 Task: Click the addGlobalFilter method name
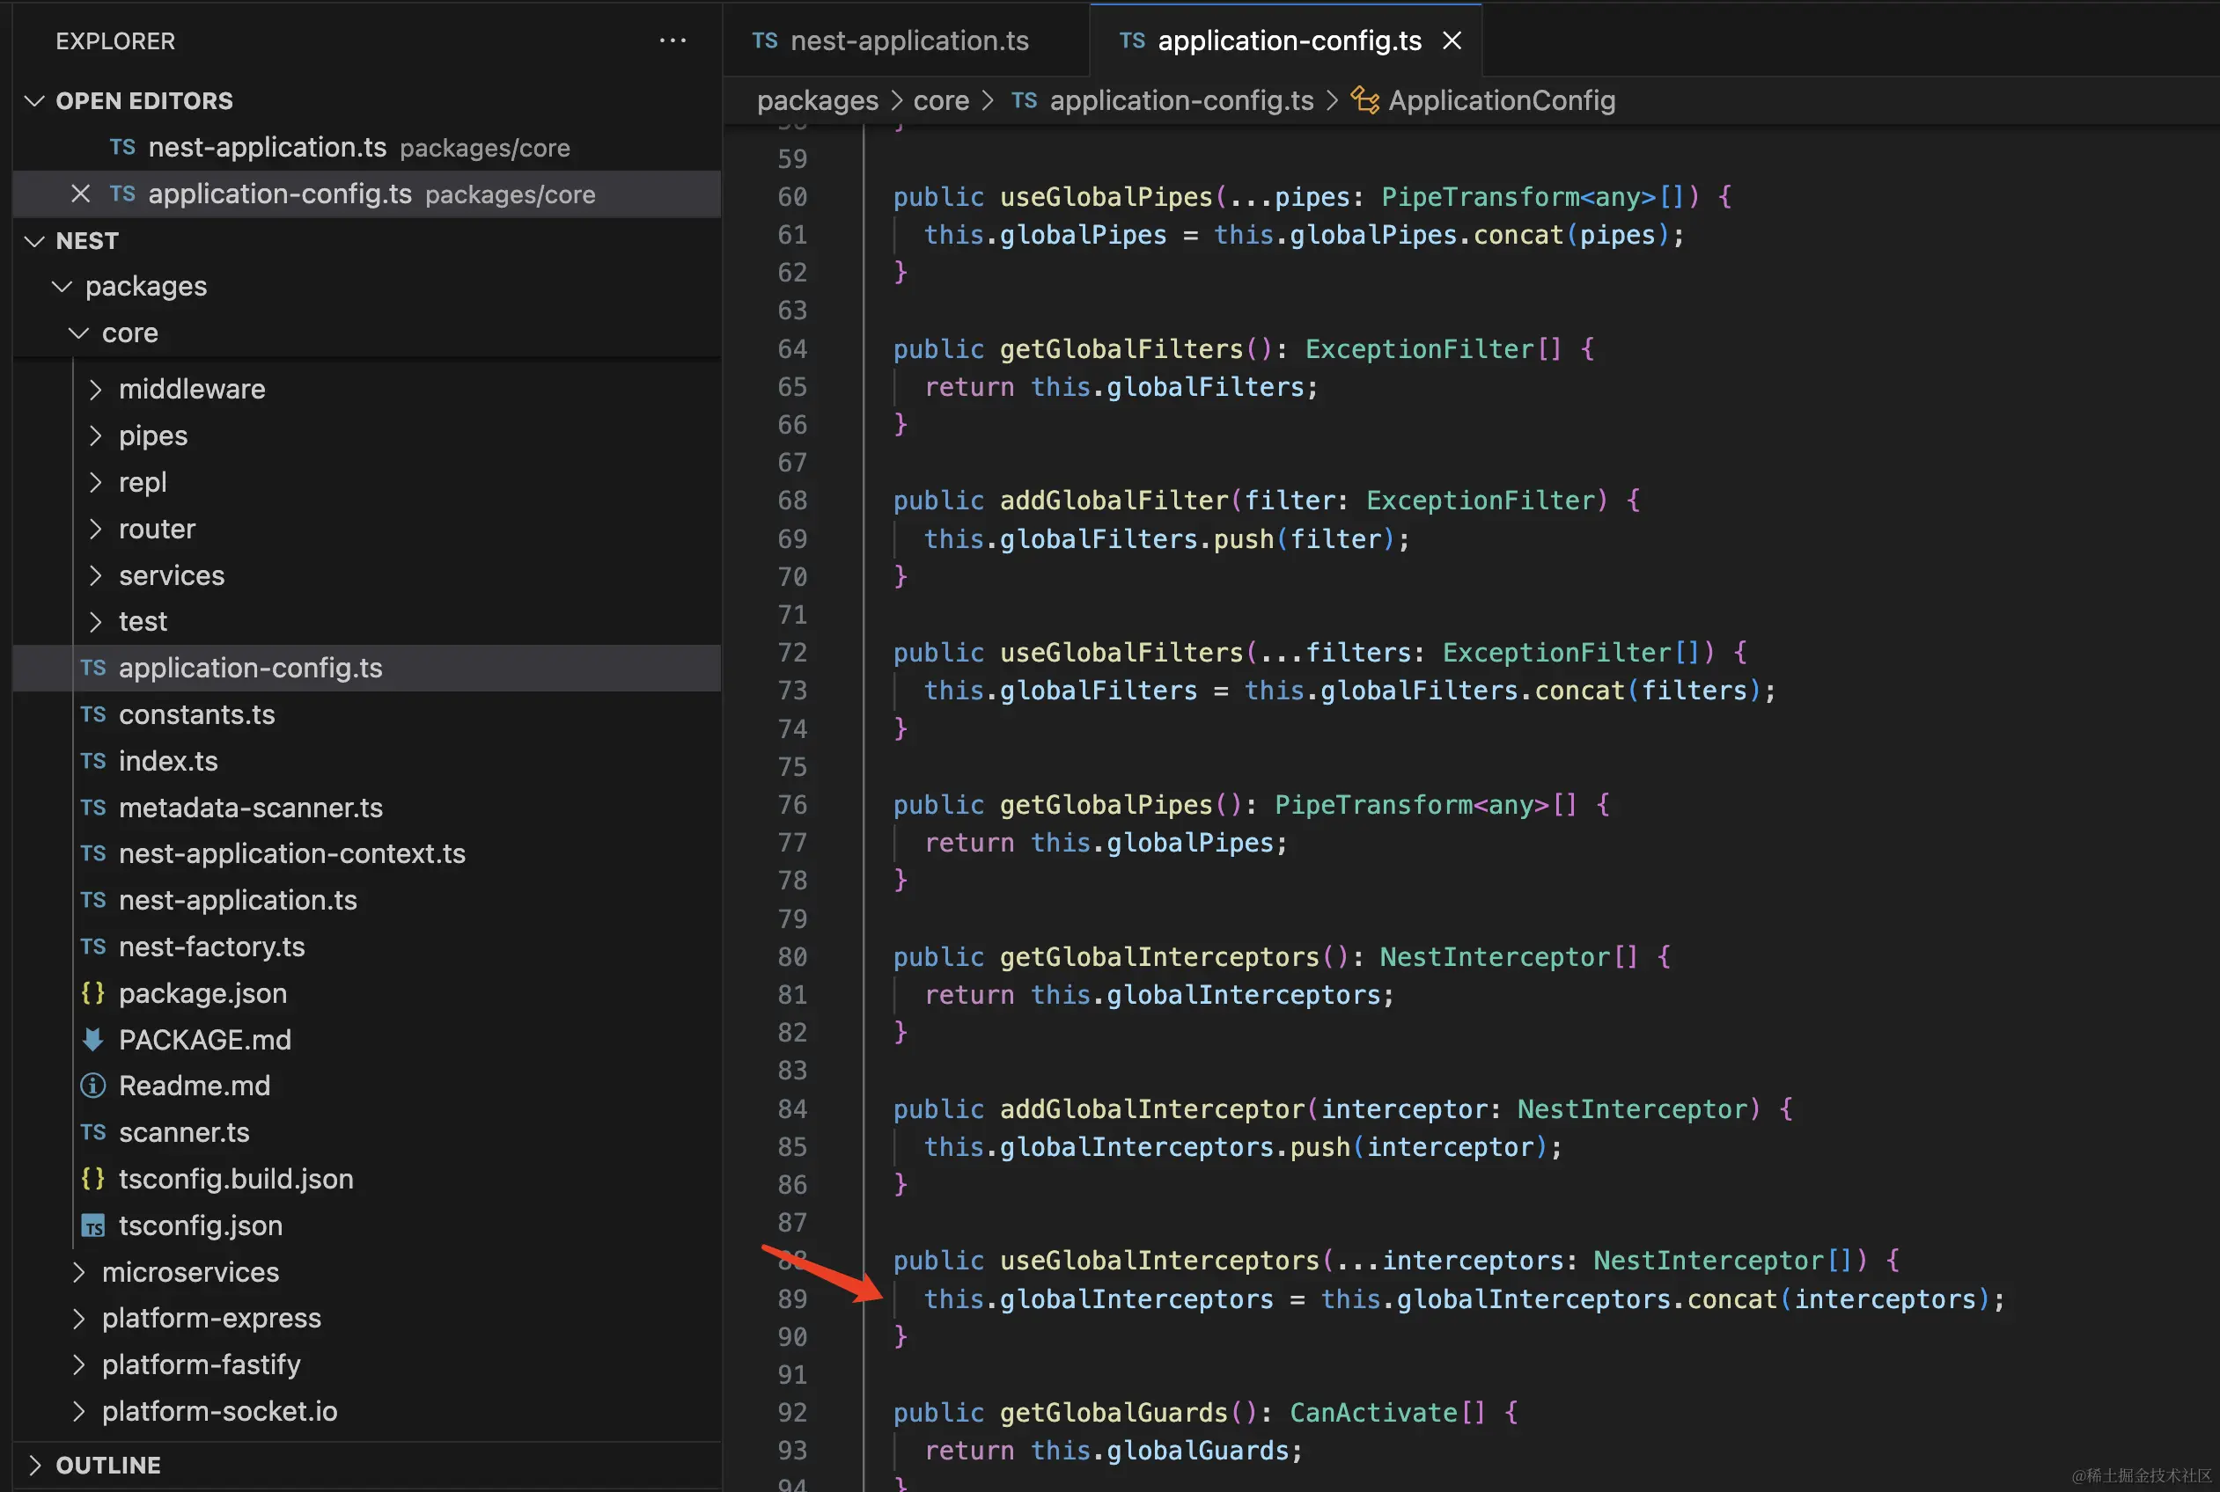pyautogui.click(x=1114, y=501)
